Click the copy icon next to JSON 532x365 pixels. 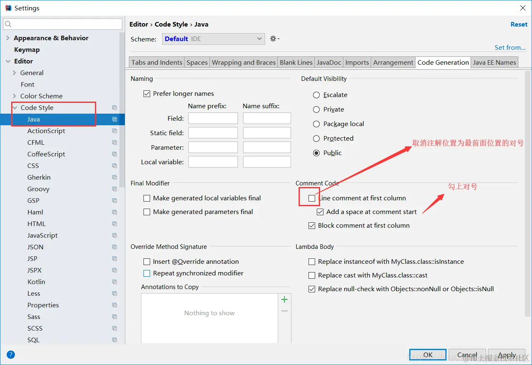[x=115, y=247]
